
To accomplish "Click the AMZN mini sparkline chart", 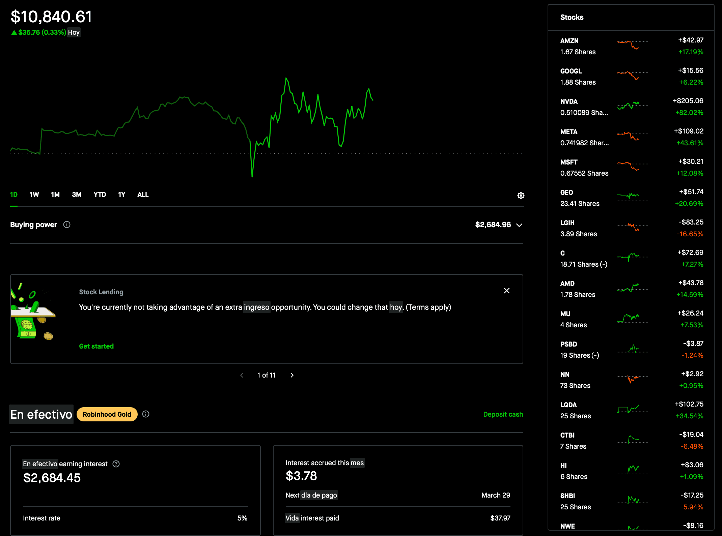I will point(632,45).
